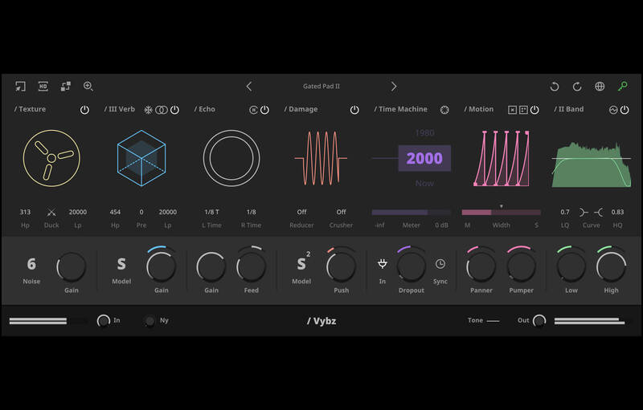Click the window resize icon in top bar
The image size is (643, 410).
(x=20, y=87)
